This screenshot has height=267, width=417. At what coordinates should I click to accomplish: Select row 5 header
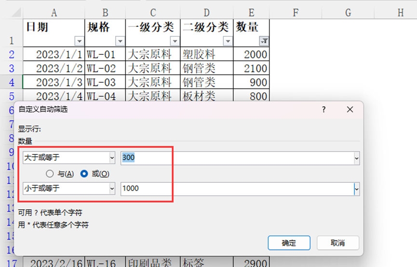[x=12, y=96]
